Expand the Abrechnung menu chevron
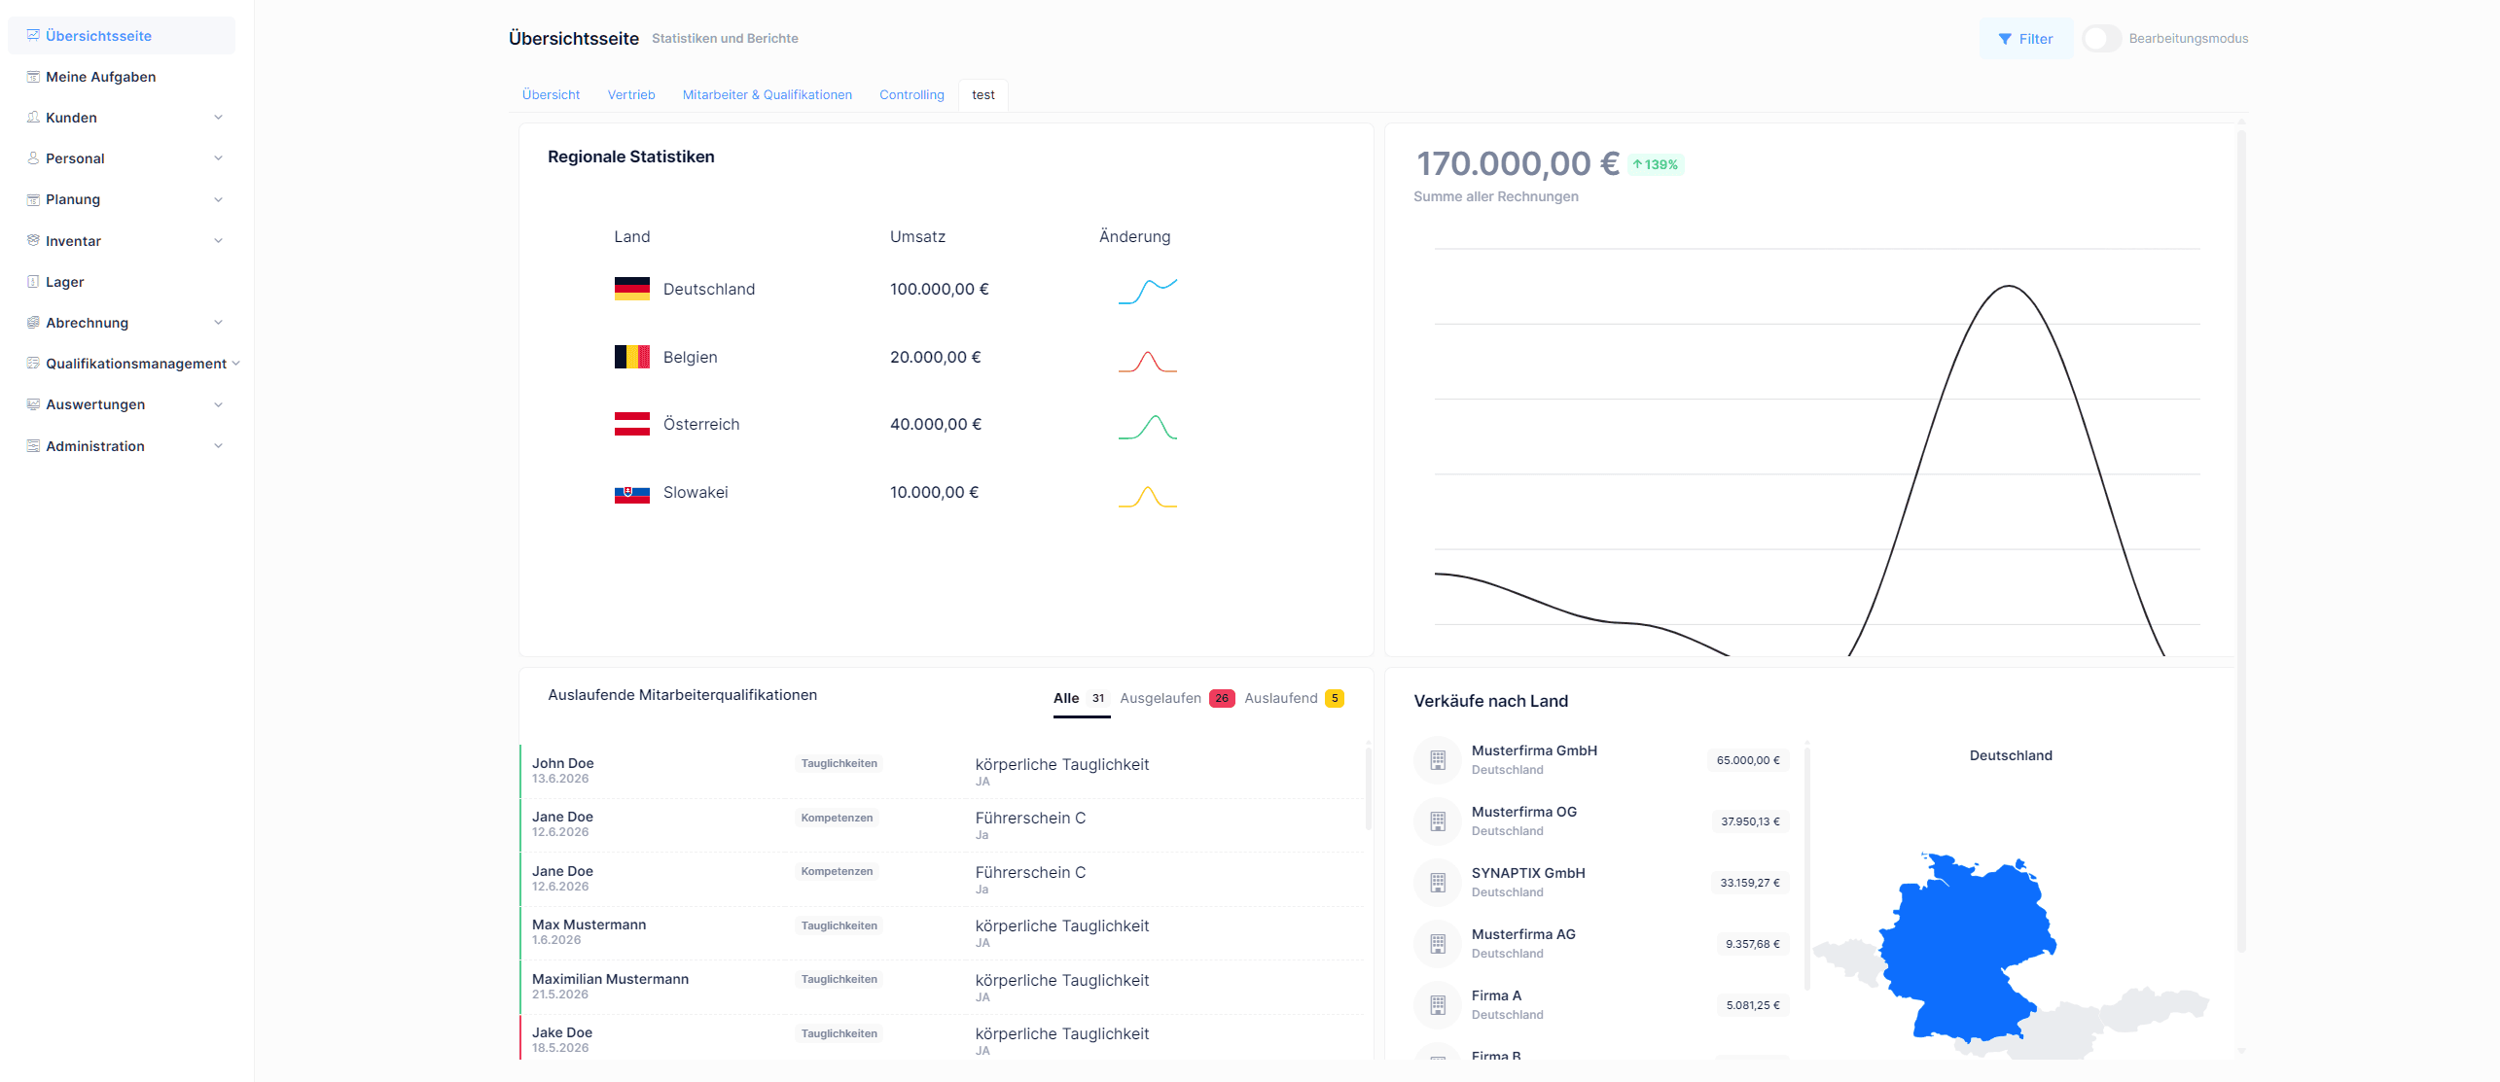 (218, 322)
